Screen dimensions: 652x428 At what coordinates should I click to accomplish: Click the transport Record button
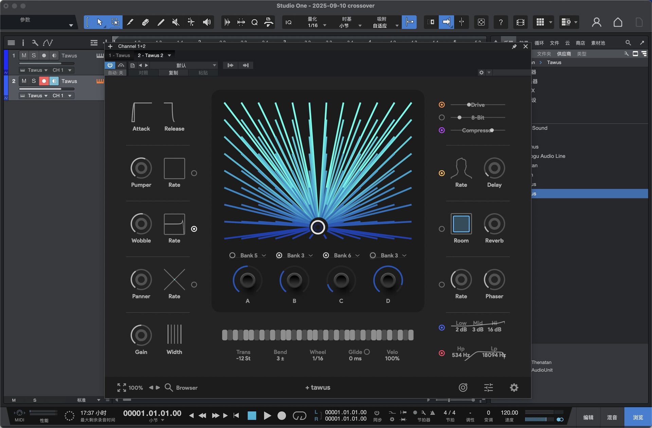point(282,415)
